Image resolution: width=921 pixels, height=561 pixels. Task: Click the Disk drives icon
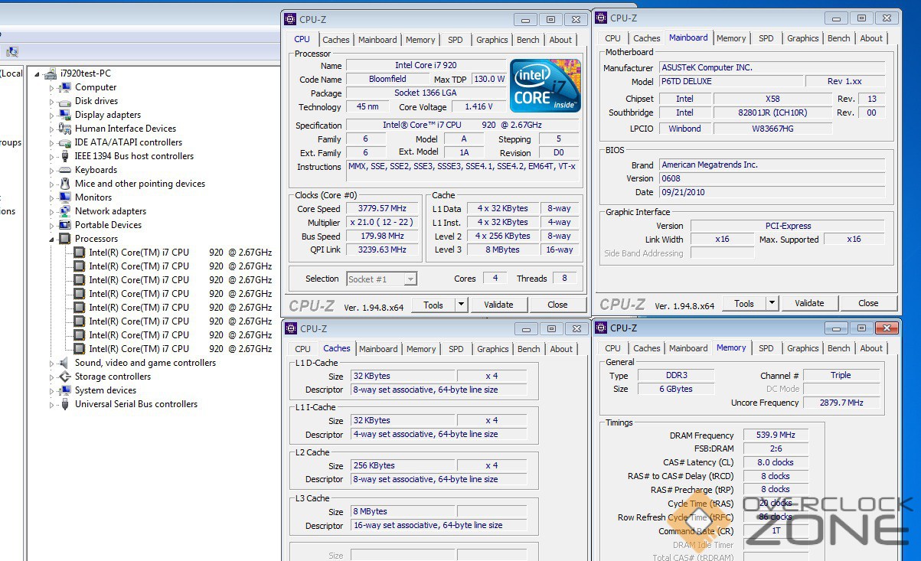pos(65,101)
